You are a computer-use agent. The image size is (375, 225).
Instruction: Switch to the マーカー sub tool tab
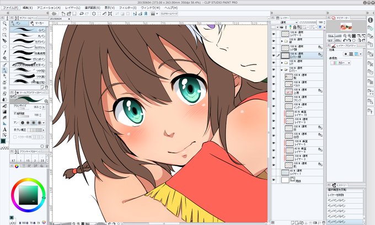tap(39, 23)
